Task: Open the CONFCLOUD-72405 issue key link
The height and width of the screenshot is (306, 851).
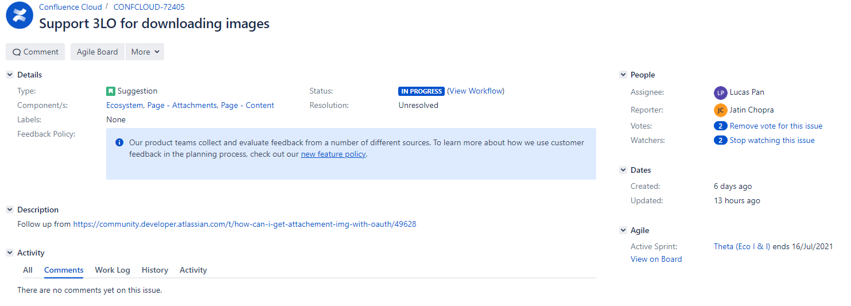Action: (149, 7)
